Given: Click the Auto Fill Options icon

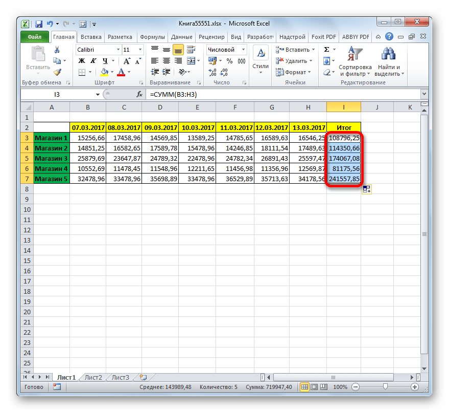Looking at the screenshot, I should pos(366,189).
